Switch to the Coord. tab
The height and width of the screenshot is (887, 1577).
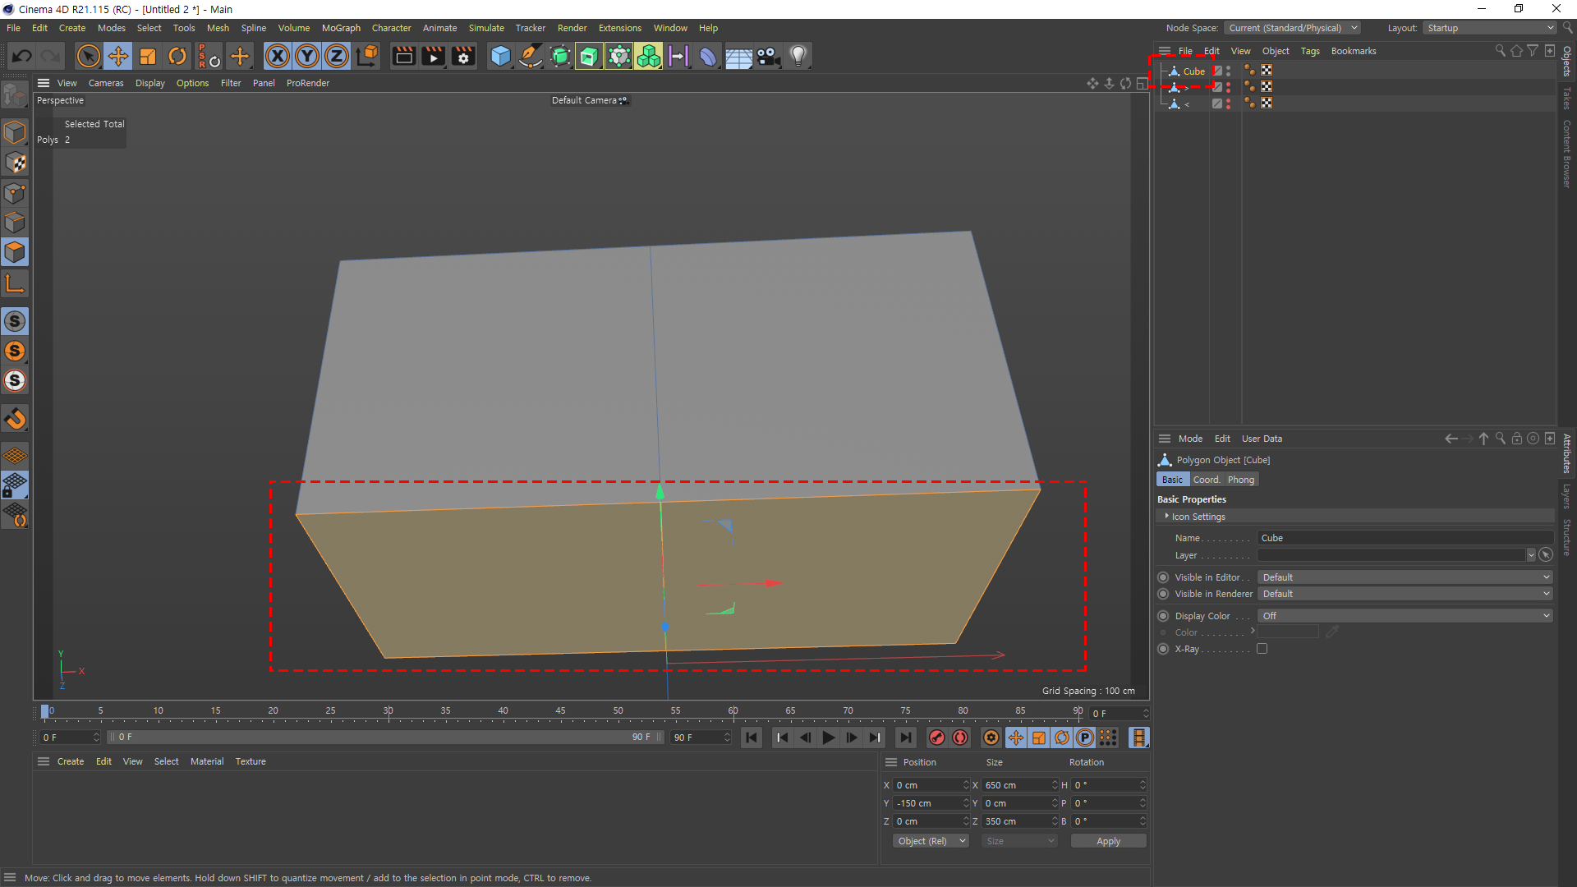tap(1206, 480)
